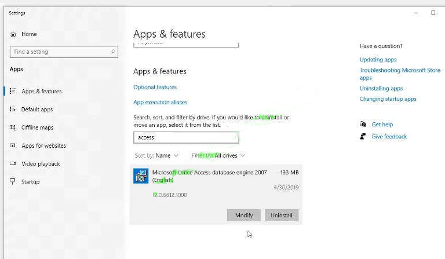Open Troubleshooting Microsoft Store apps link
Screen dimensions: 445x259
click(x=400, y=74)
